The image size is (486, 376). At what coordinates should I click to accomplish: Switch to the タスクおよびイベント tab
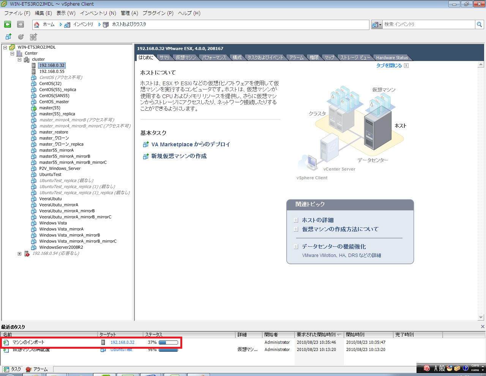tap(265, 58)
